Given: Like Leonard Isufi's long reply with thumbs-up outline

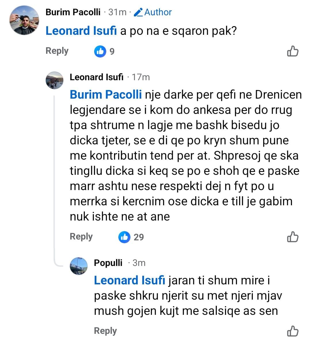Looking at the screenshot, I should point(293,237).
